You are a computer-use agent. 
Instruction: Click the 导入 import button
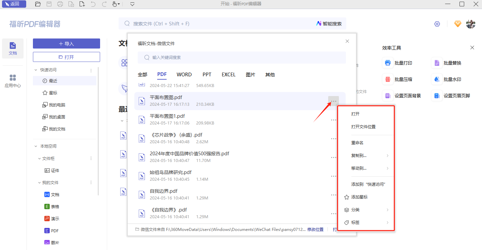pyautogui.click(x=67, y=44)
